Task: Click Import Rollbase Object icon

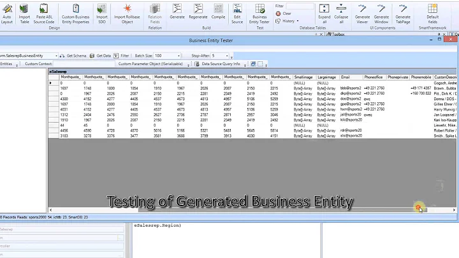Action: (x=127, y=14)
